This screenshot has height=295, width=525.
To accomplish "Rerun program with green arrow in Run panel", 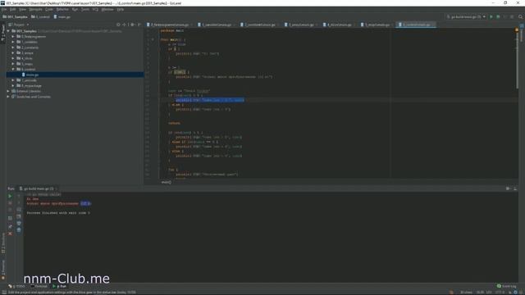I will [x=10, y=197].
